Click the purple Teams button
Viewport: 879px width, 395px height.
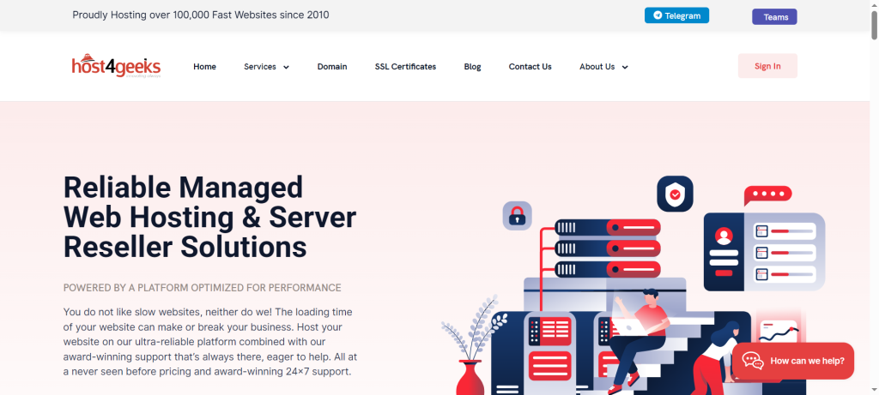(774, 17)
